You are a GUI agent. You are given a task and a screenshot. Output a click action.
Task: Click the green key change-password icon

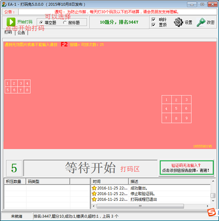(x=201, y=22)
